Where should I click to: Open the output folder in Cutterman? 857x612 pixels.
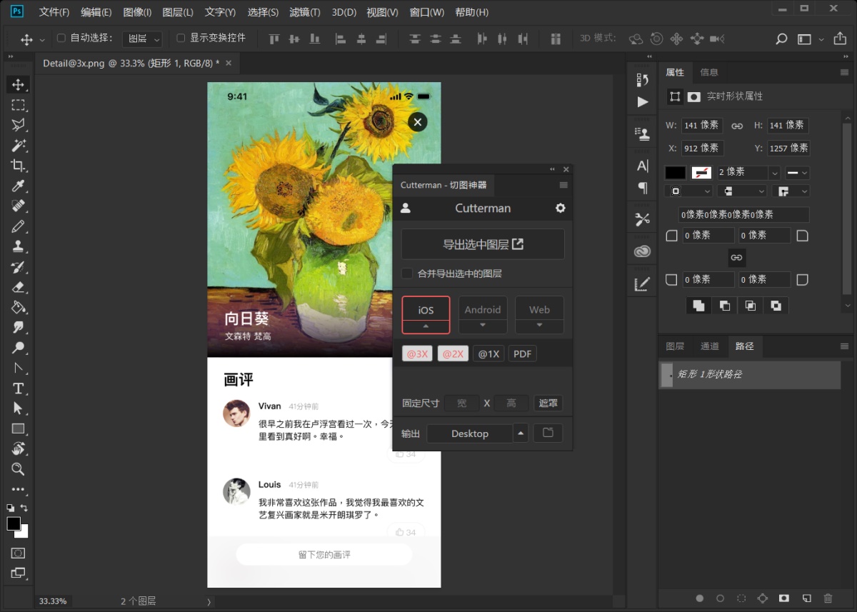548,433
